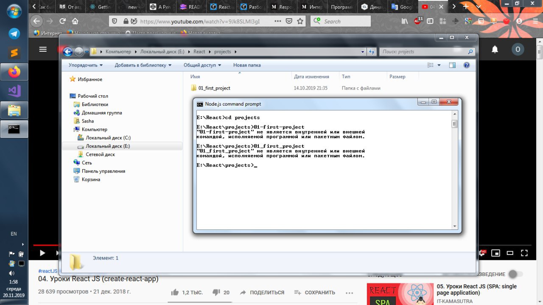Viewport: 543px width, 305px height.
Task: Open the adblock extension icon with badge 11
Action: 418,21
